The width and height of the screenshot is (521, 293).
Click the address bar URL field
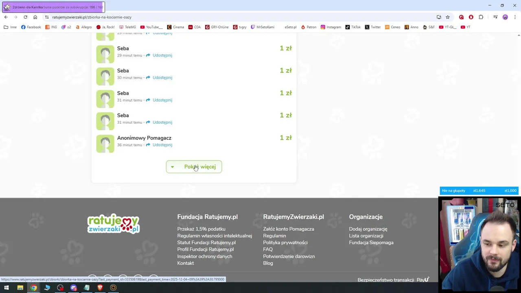click(240, 17)
